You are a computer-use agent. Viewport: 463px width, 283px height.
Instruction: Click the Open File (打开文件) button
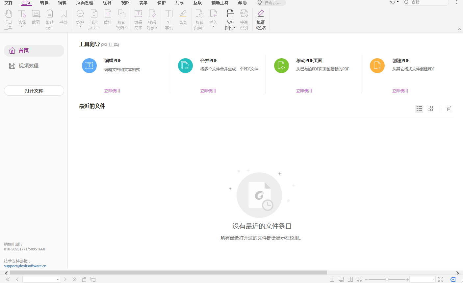click(x=34, y=90)
